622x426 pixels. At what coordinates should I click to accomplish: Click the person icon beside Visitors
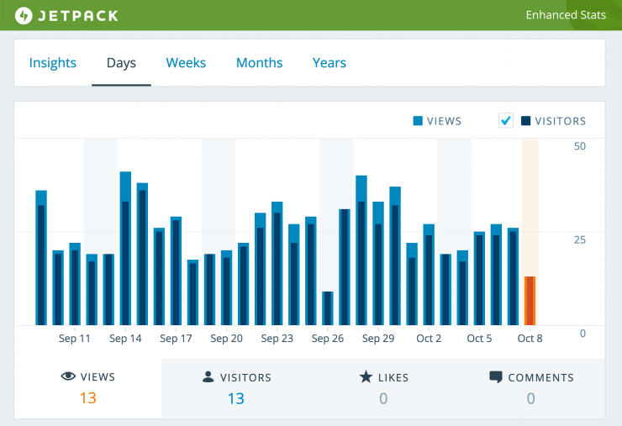208,376
